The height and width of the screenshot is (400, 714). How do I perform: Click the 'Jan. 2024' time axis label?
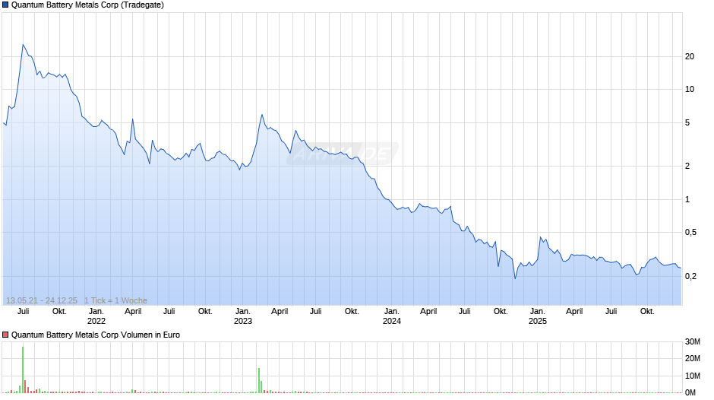[x=392, y=316]
